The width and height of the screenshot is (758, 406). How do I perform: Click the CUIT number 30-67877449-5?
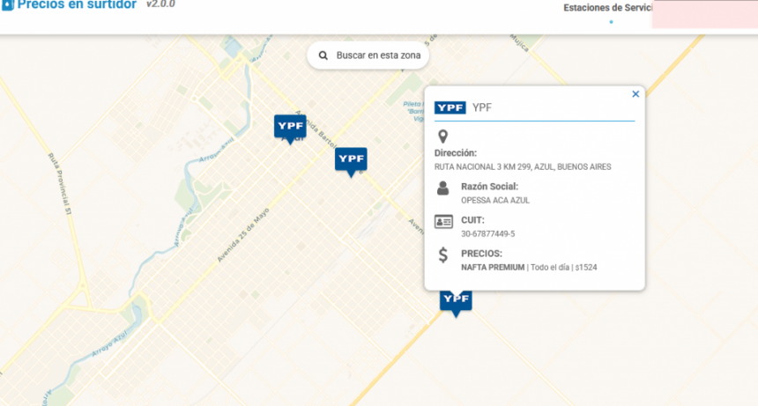point(487,233)
